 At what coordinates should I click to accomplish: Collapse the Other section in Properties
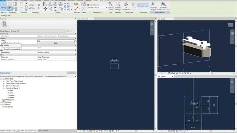point(75,55)
